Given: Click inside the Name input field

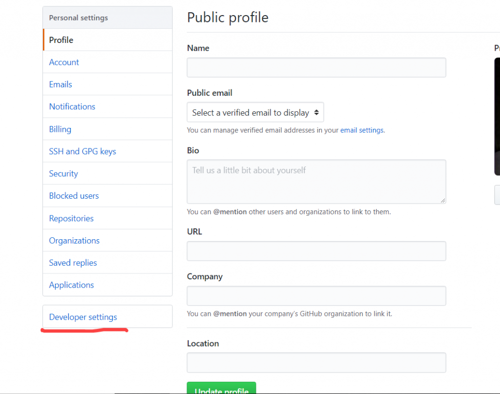Looking at the screenshot, I should [316, 67].
